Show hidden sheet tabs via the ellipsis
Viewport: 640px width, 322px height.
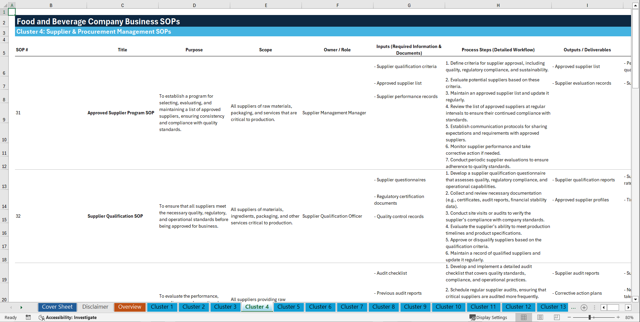click(573, 307)
